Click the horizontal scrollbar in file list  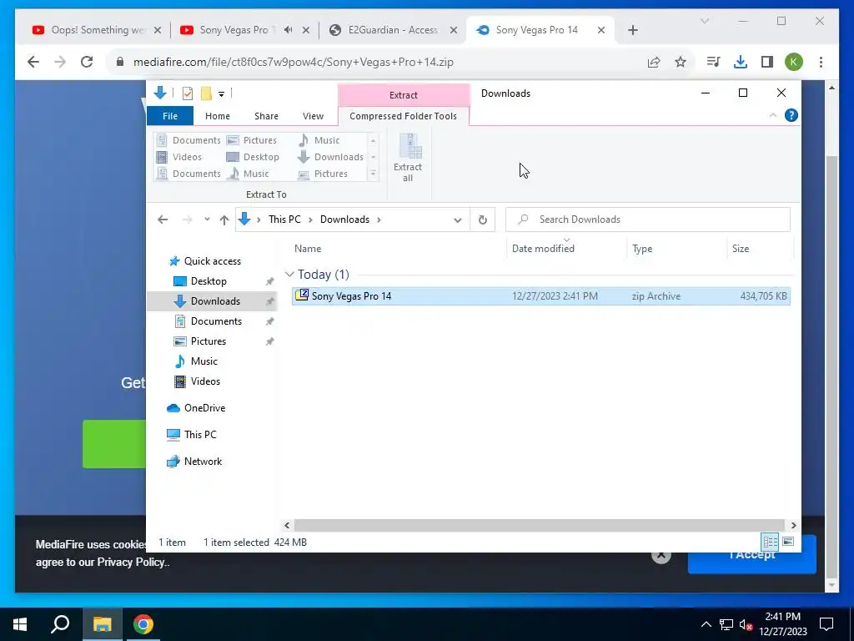point(540,526)
